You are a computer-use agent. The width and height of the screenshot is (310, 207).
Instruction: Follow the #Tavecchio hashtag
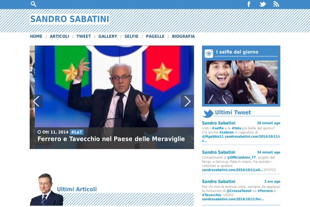(x=211, y=195)
